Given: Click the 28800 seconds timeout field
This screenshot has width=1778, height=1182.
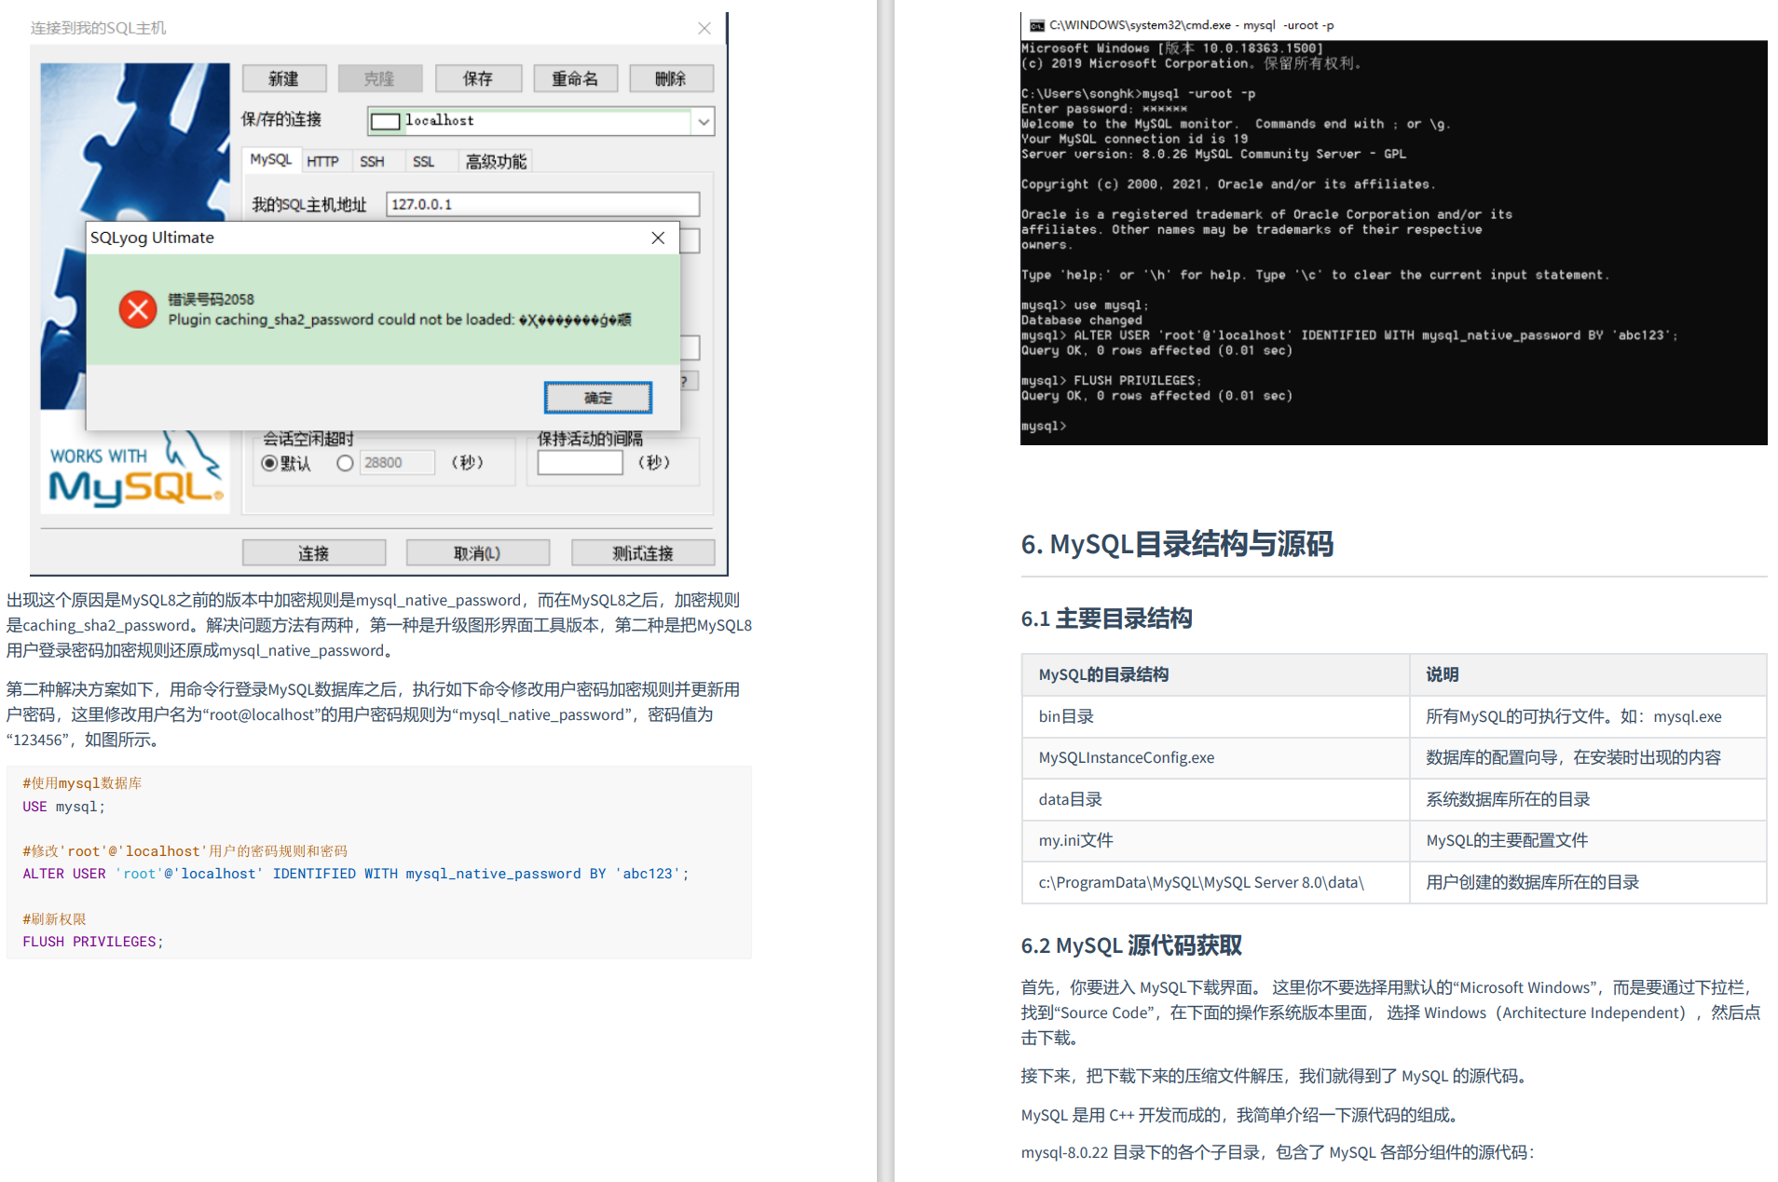Looking at the screenshot, I should coord(397,463).
